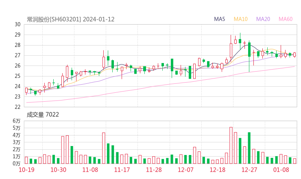Click the 10-19 date label
The image size is (301, 179).
pos(26,170)
